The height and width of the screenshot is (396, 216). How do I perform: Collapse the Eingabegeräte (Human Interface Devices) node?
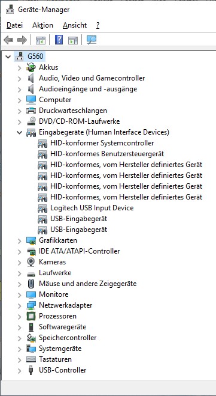[20, 132]
